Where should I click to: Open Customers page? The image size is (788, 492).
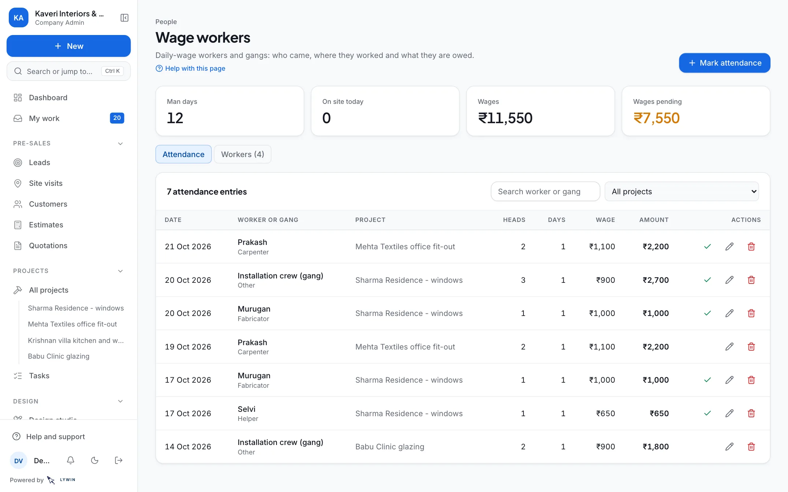69,204
